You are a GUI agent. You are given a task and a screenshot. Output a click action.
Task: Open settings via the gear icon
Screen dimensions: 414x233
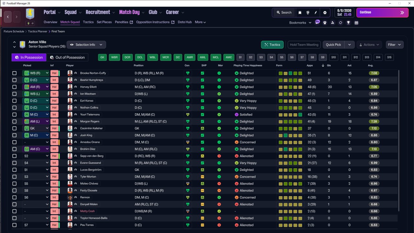coord(325,13)
